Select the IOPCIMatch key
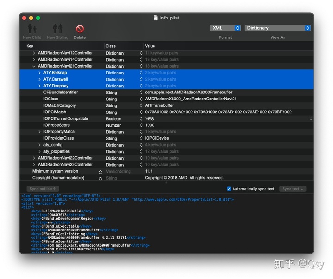The height and width of the screenshot is (279, 333). (x=55, y=112)
